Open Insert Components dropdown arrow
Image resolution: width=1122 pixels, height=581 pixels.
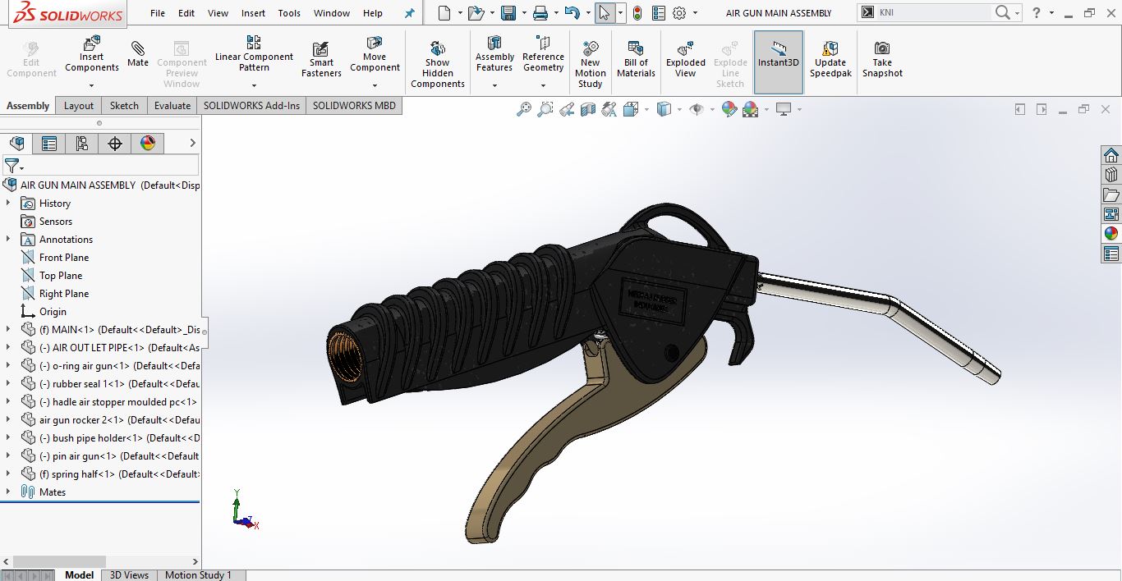91,85
